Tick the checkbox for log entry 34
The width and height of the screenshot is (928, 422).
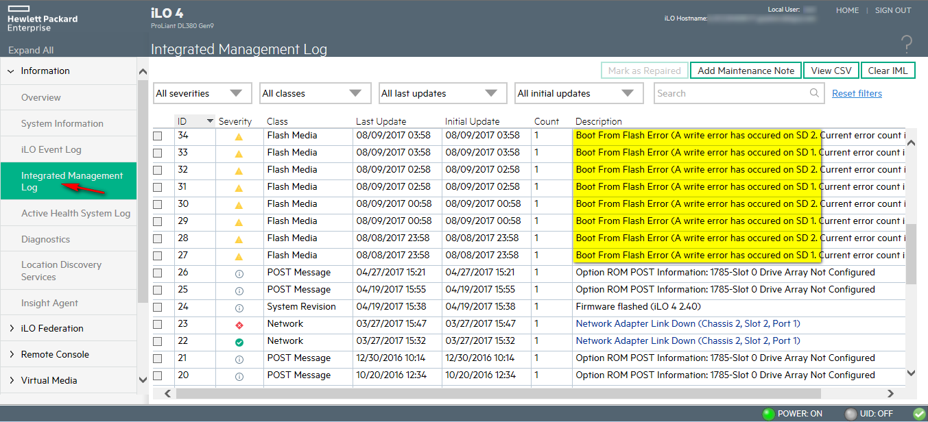[x=158, y=136]
